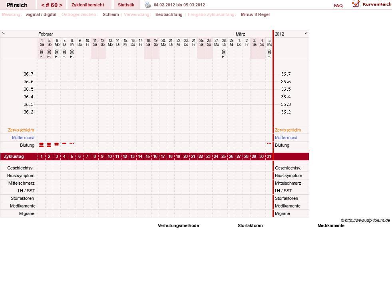The height and width of the screenshot is (289, 392).
Task: Click the 7:00 time under 28. Di
Action: (x=224, y=54)
